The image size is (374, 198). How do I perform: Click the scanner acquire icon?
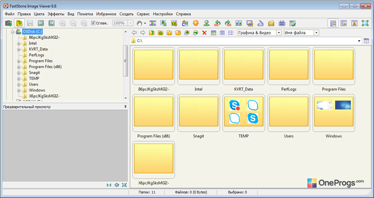coord(260,23)
